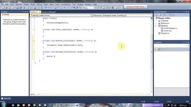Collapse the Form1_Load method outline
This screenshot has height=107, width=191.
(x=34, y=29)
